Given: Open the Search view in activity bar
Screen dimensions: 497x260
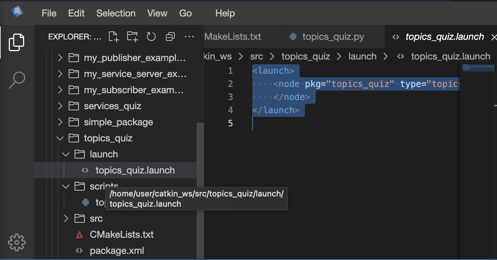Looking at the screenshot, I should [17, 80].
